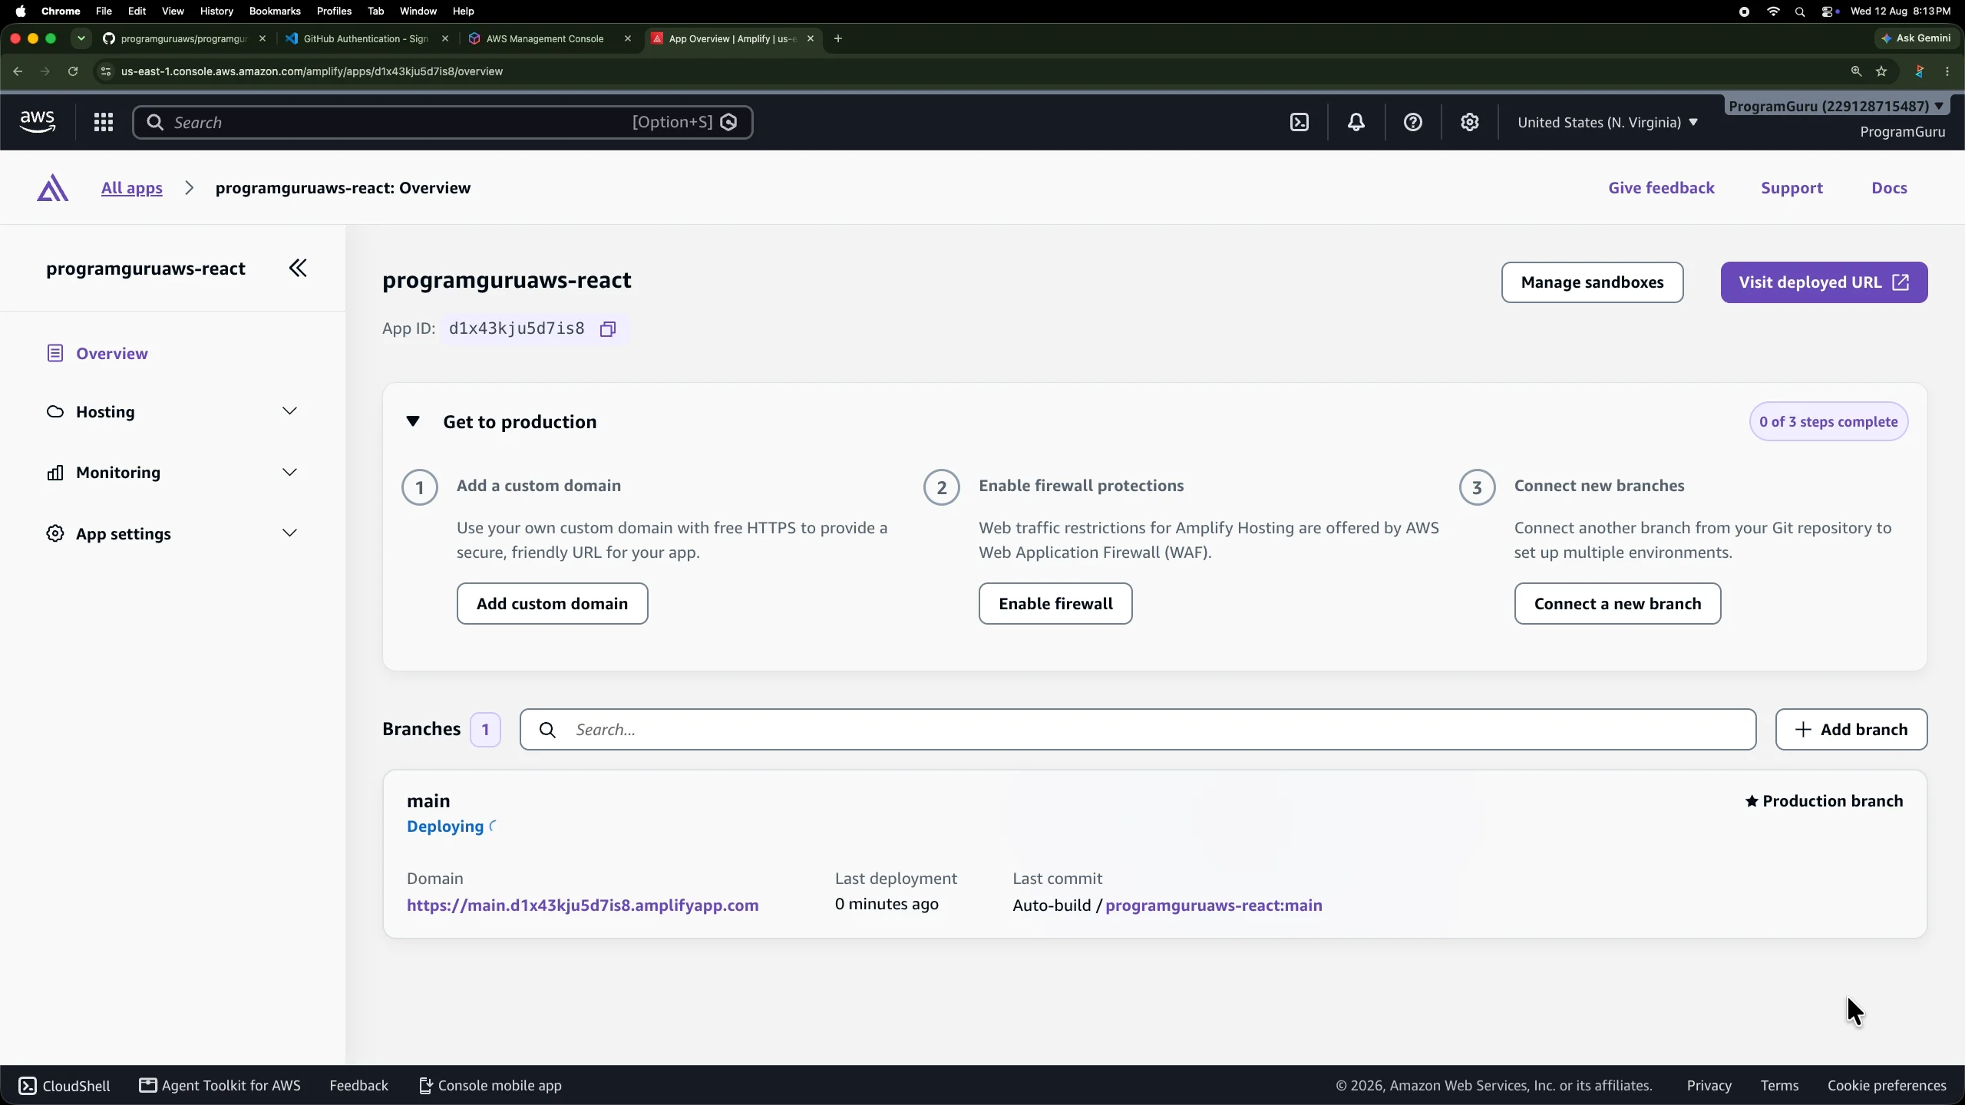Open the help question mark menu
This screenshot has height=1105, width=1965.
click(x=1413, y=122)
